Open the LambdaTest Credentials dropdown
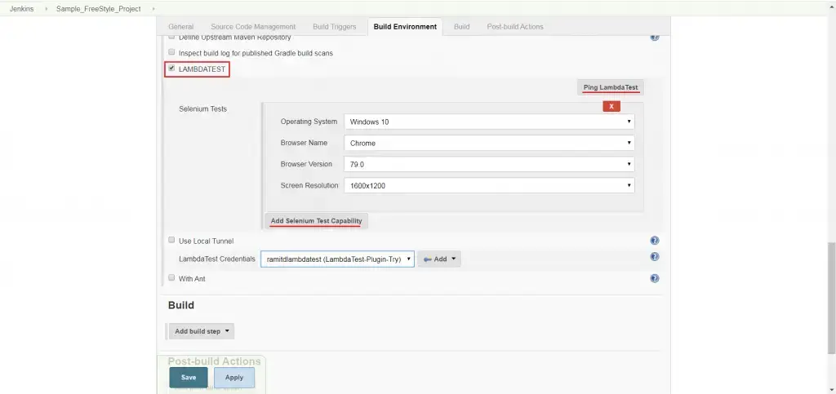The width and height of the screenshot is (836, 394). (337, 259)
